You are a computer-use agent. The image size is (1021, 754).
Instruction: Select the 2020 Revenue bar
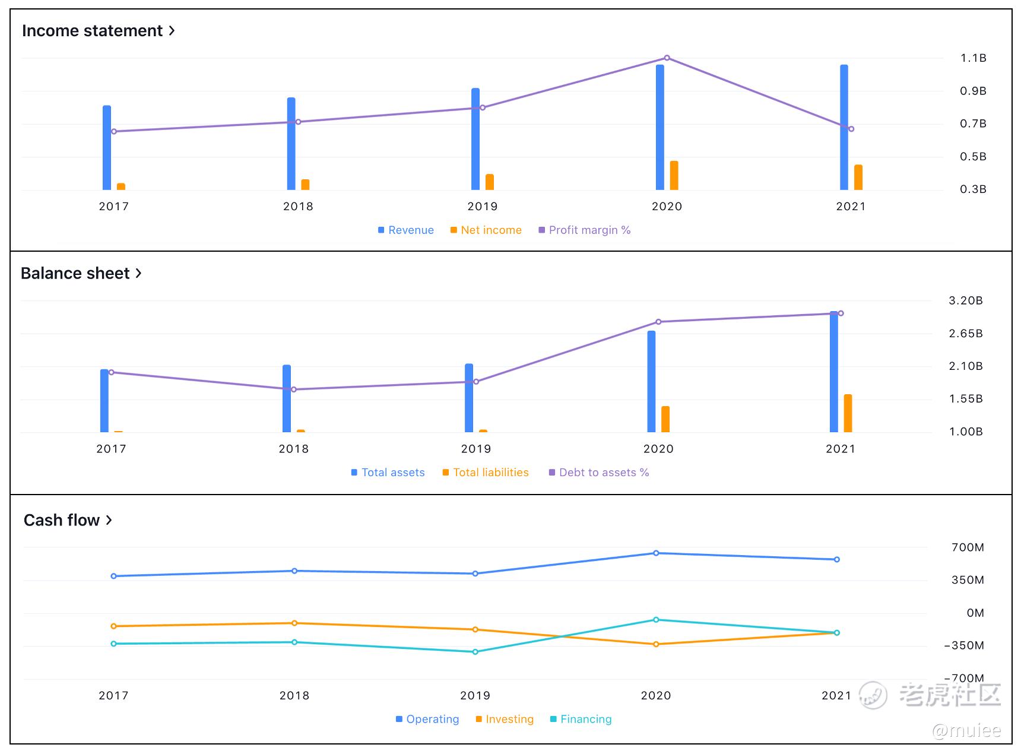point(660,127)
